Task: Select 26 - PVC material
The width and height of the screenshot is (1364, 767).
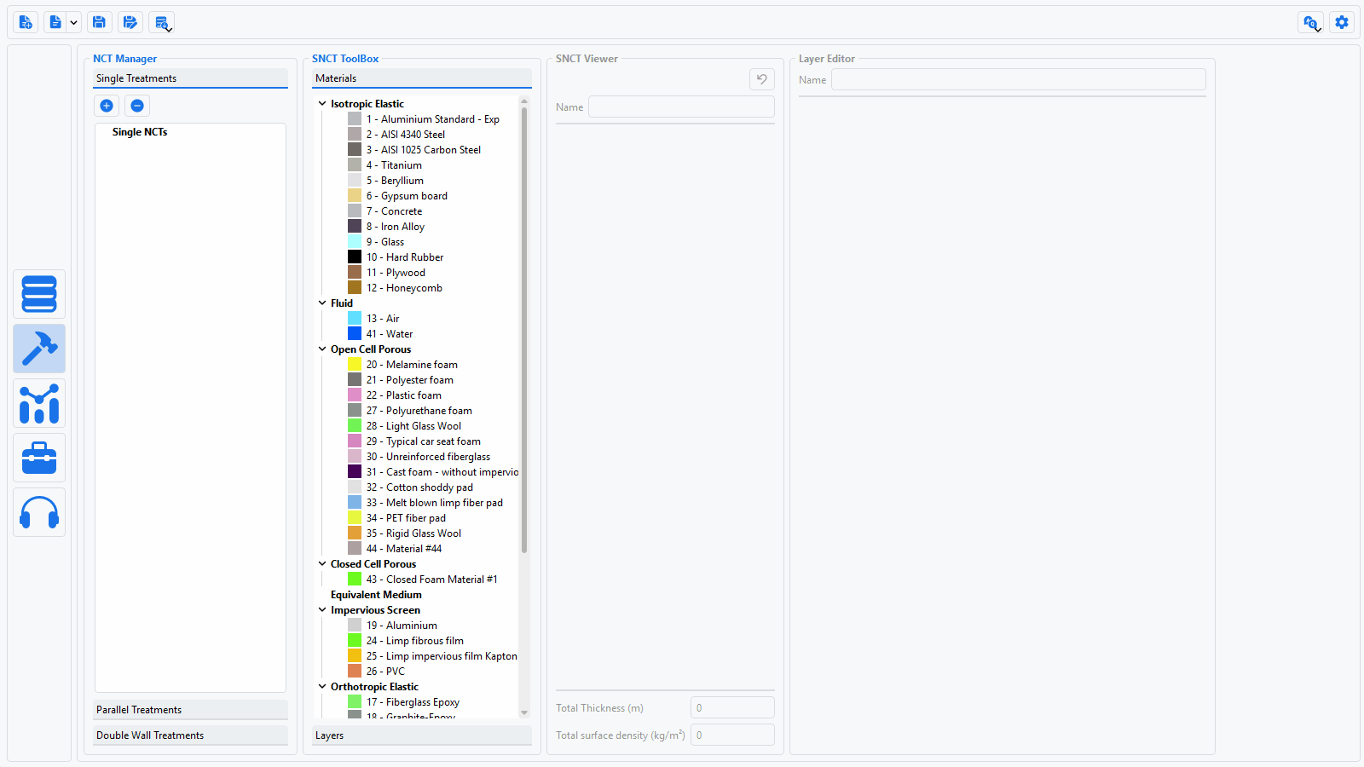Action: (x=385, y=672)
